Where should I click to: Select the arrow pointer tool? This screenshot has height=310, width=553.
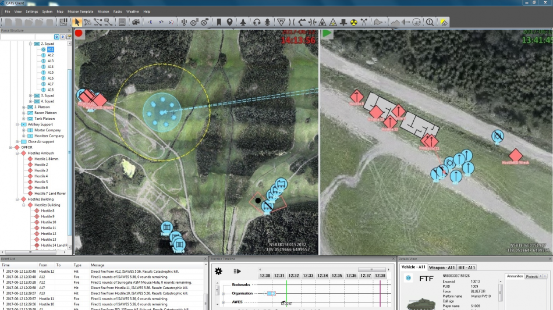(x=77, y=22)
